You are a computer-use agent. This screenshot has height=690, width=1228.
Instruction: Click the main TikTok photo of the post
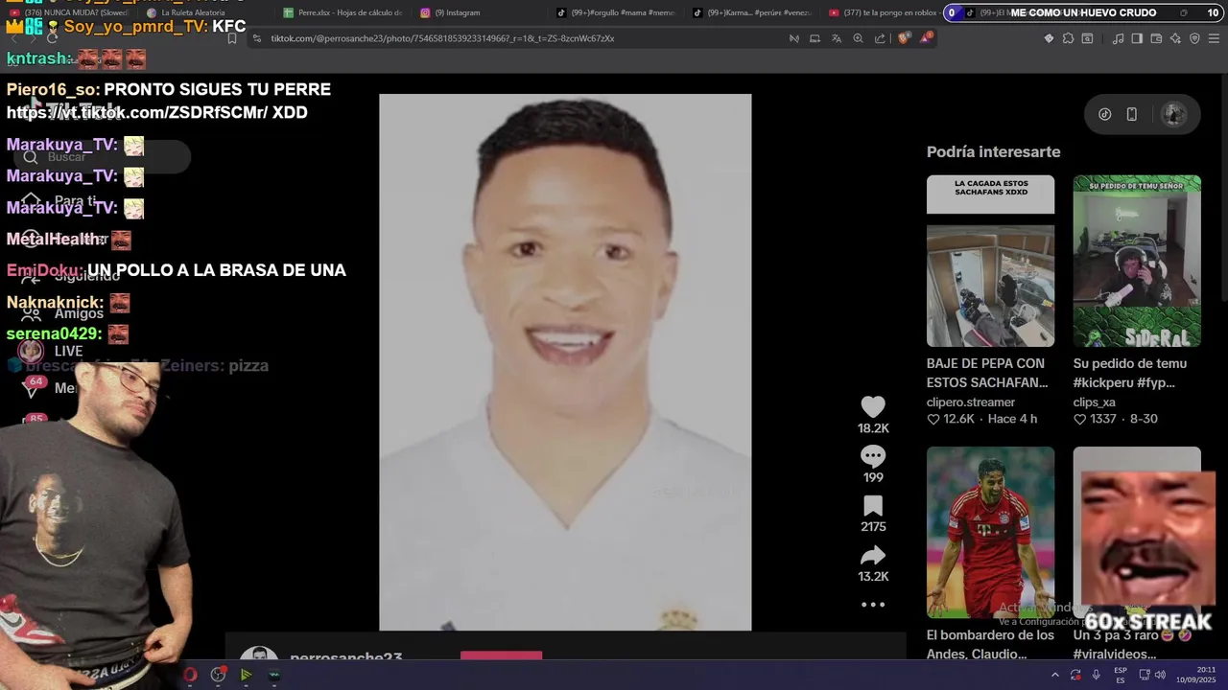[x=565, y=362]
